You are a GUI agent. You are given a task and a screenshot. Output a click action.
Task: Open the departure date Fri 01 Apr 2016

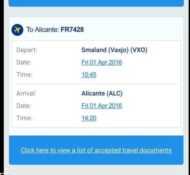point(102,62)
